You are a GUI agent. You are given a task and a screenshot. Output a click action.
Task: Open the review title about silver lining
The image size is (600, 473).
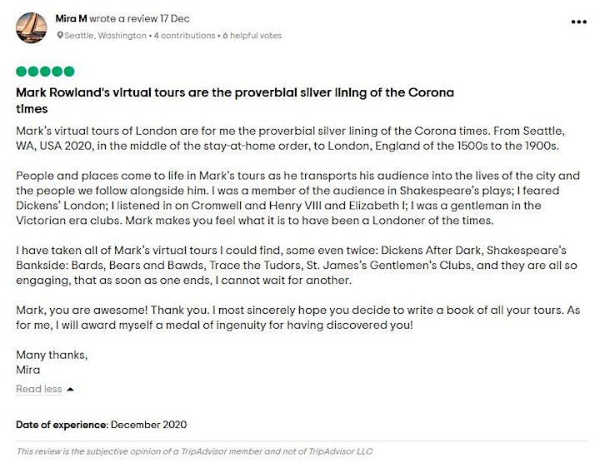tap(235, 101)
